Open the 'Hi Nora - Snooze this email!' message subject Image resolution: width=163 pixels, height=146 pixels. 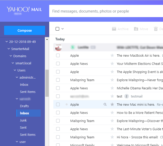click(x=137, y=137)
